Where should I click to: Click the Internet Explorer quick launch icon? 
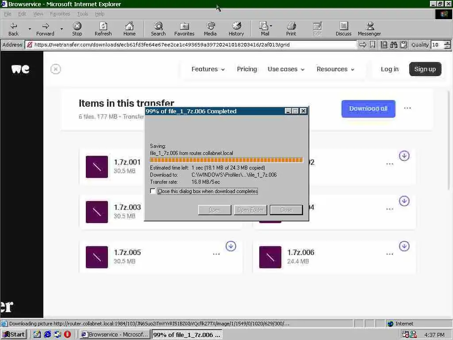[47, 335]
